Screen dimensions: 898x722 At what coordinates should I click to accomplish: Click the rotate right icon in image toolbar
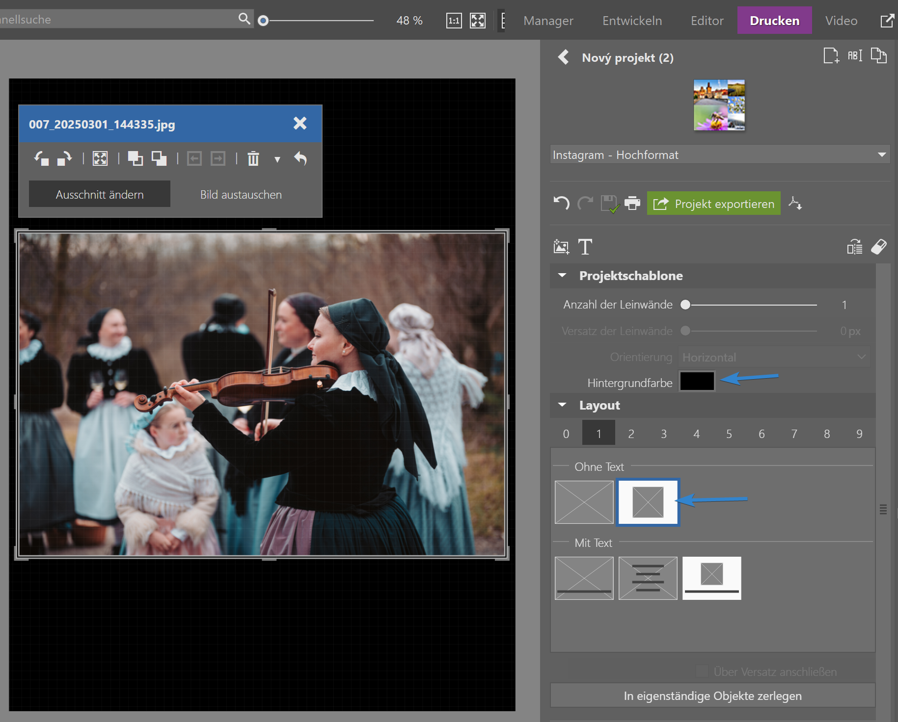tap(64, 158)
